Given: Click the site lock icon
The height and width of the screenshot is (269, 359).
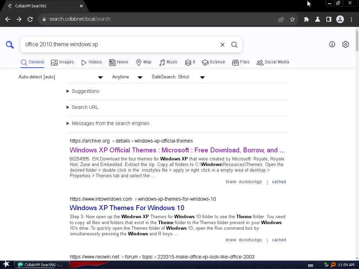Looking at the screenshot, I should (44, 19).
